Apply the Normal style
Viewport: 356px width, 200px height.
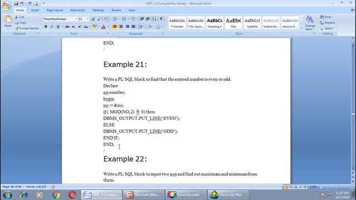[177, 23]
